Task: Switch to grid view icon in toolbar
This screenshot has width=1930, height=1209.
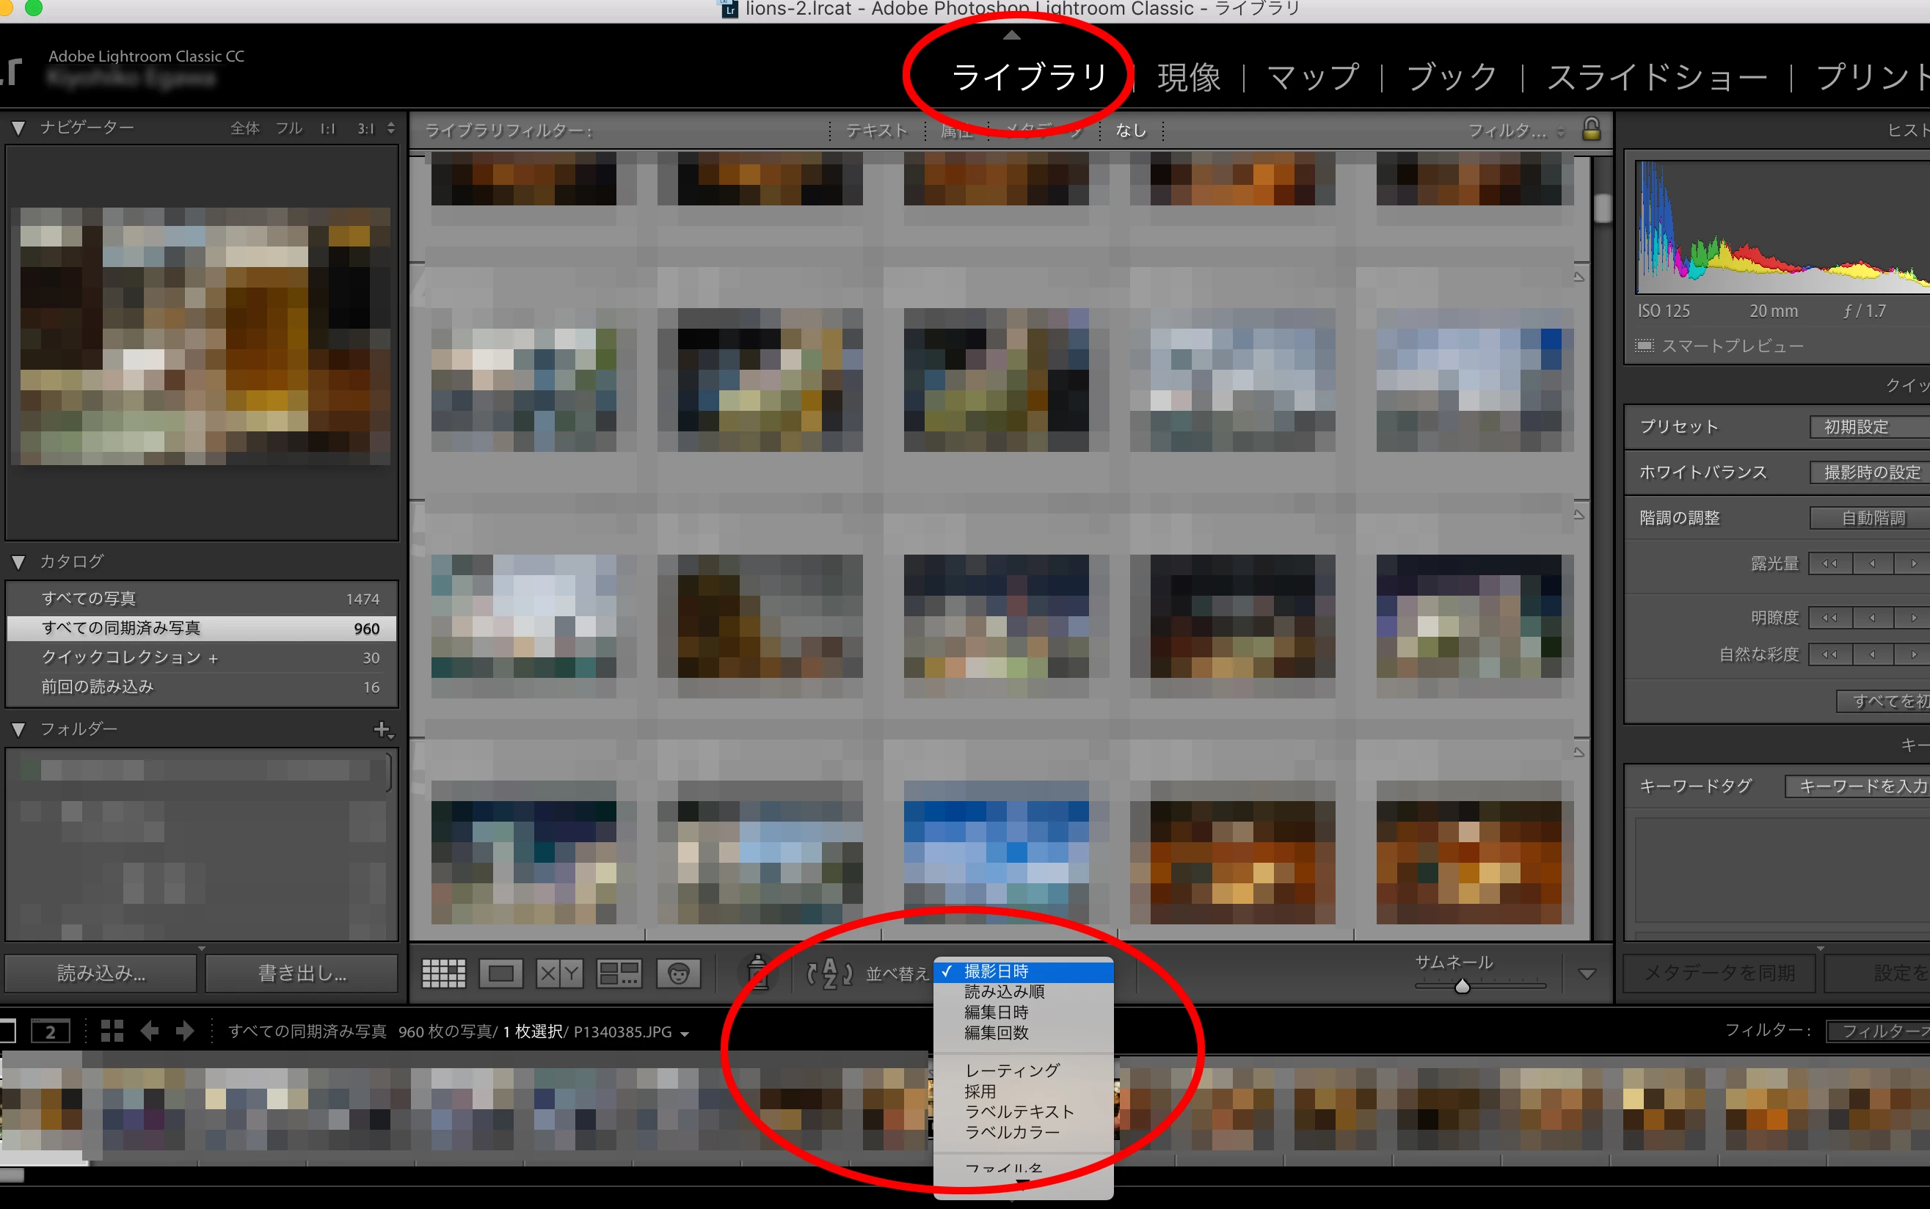Action: point(443,973)
